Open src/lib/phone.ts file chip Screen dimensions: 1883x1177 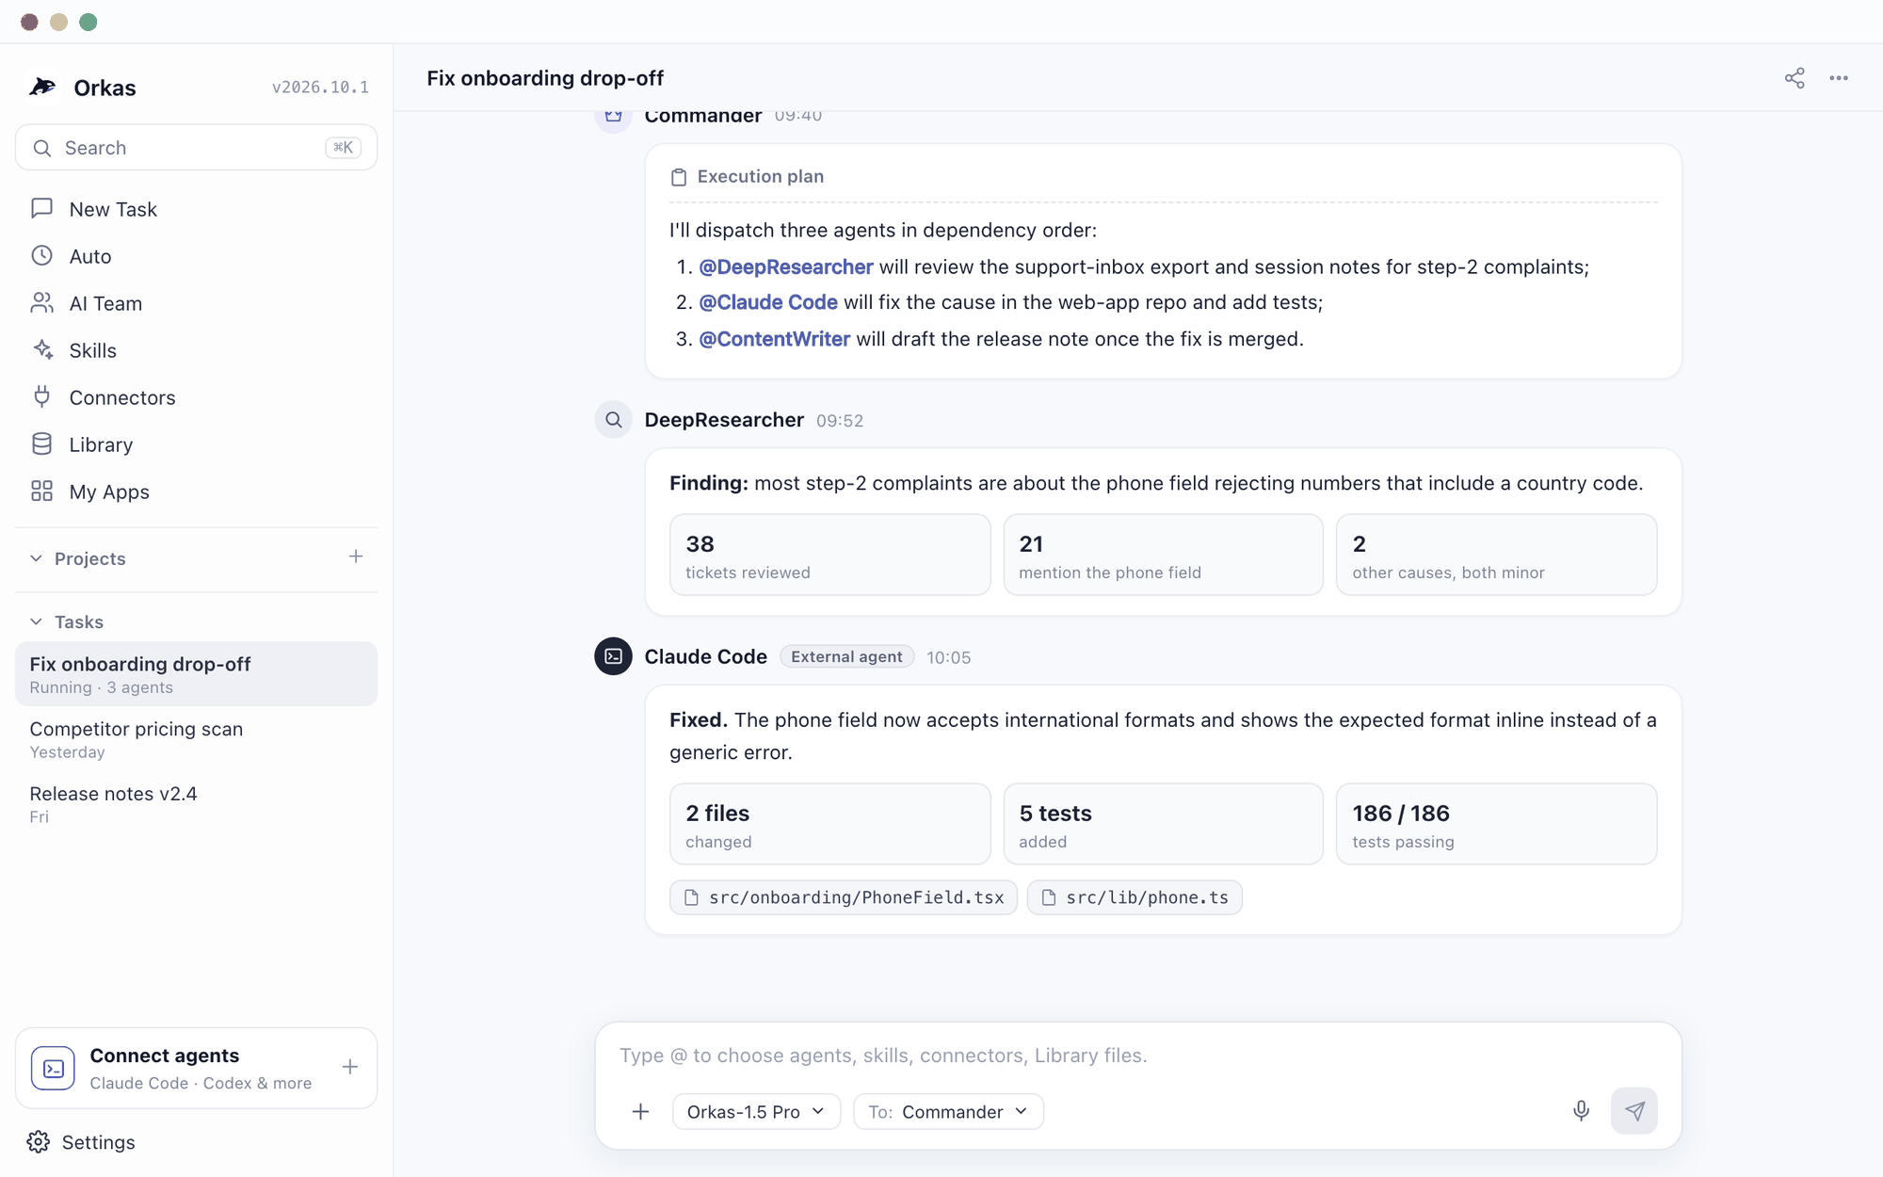1135,897
